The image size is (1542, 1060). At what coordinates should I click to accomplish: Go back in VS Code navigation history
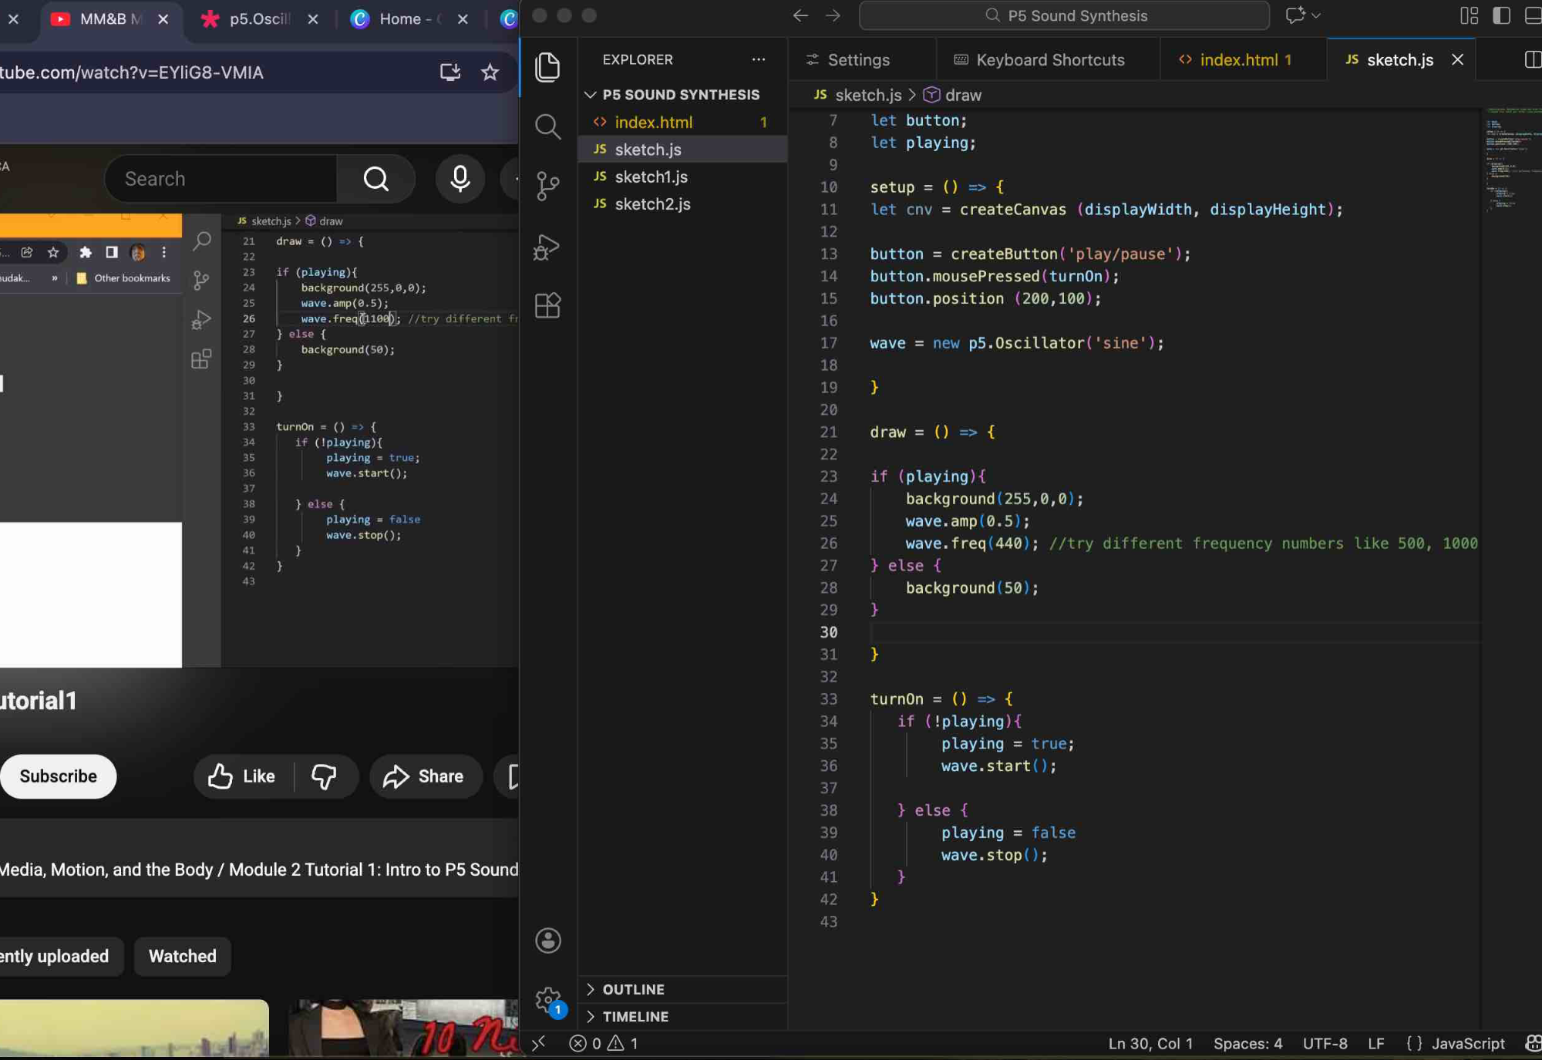coord(800,15)
